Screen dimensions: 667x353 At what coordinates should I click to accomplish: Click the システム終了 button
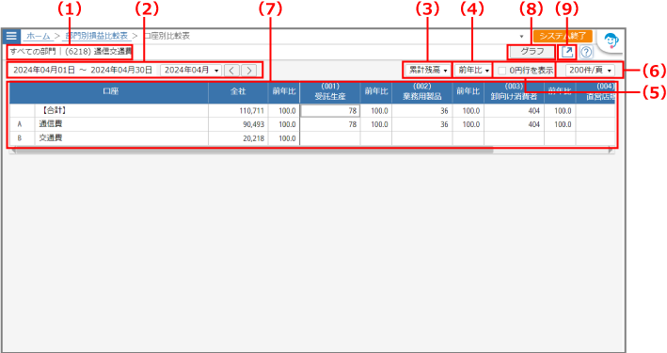click(563, 36)
